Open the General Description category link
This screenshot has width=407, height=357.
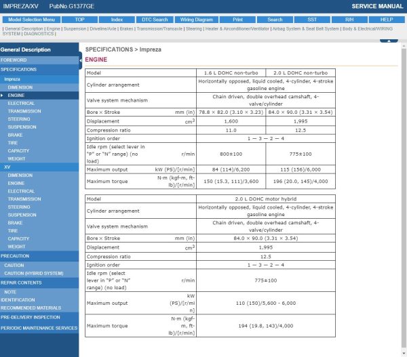pyautogui.click(x=24, y=28)
